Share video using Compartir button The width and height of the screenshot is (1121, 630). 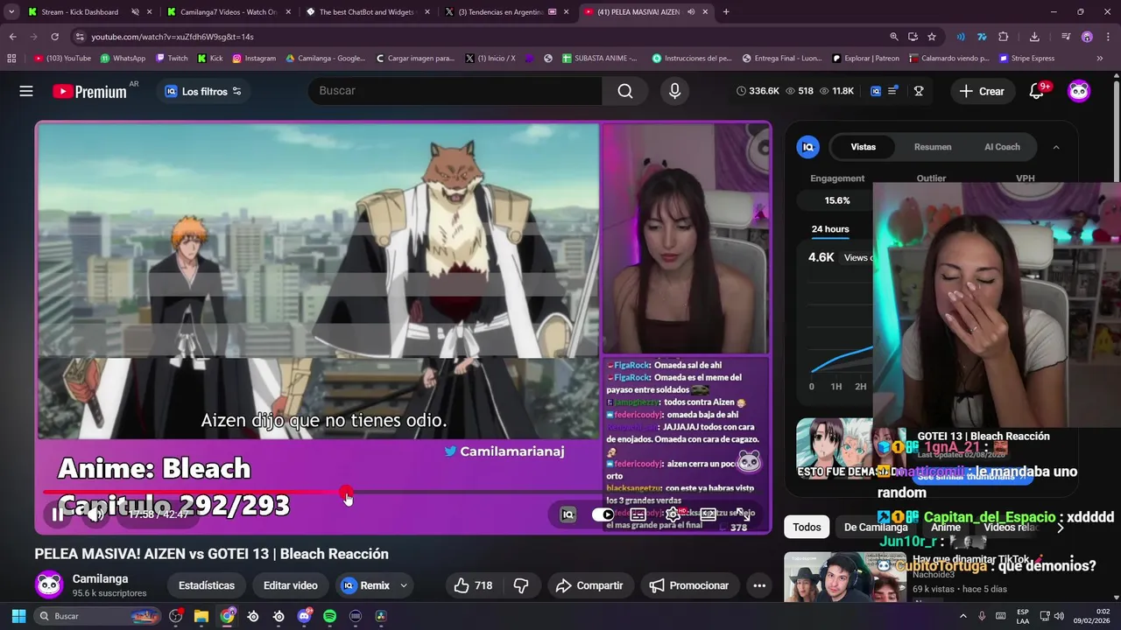pos(589,585)
